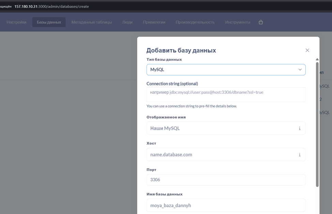Click the 'You can use a connection string' hint
Screen dimensions: 332x214
click(x=192, y=106)
